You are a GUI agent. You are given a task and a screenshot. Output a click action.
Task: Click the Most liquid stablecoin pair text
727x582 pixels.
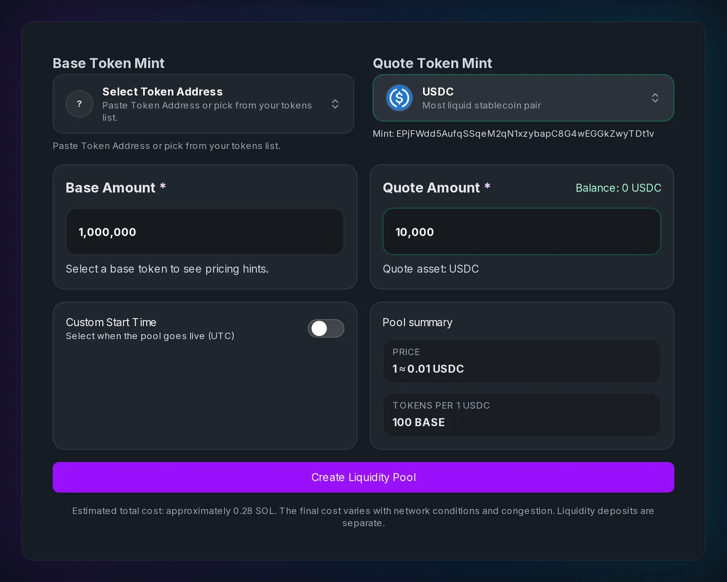482,105
